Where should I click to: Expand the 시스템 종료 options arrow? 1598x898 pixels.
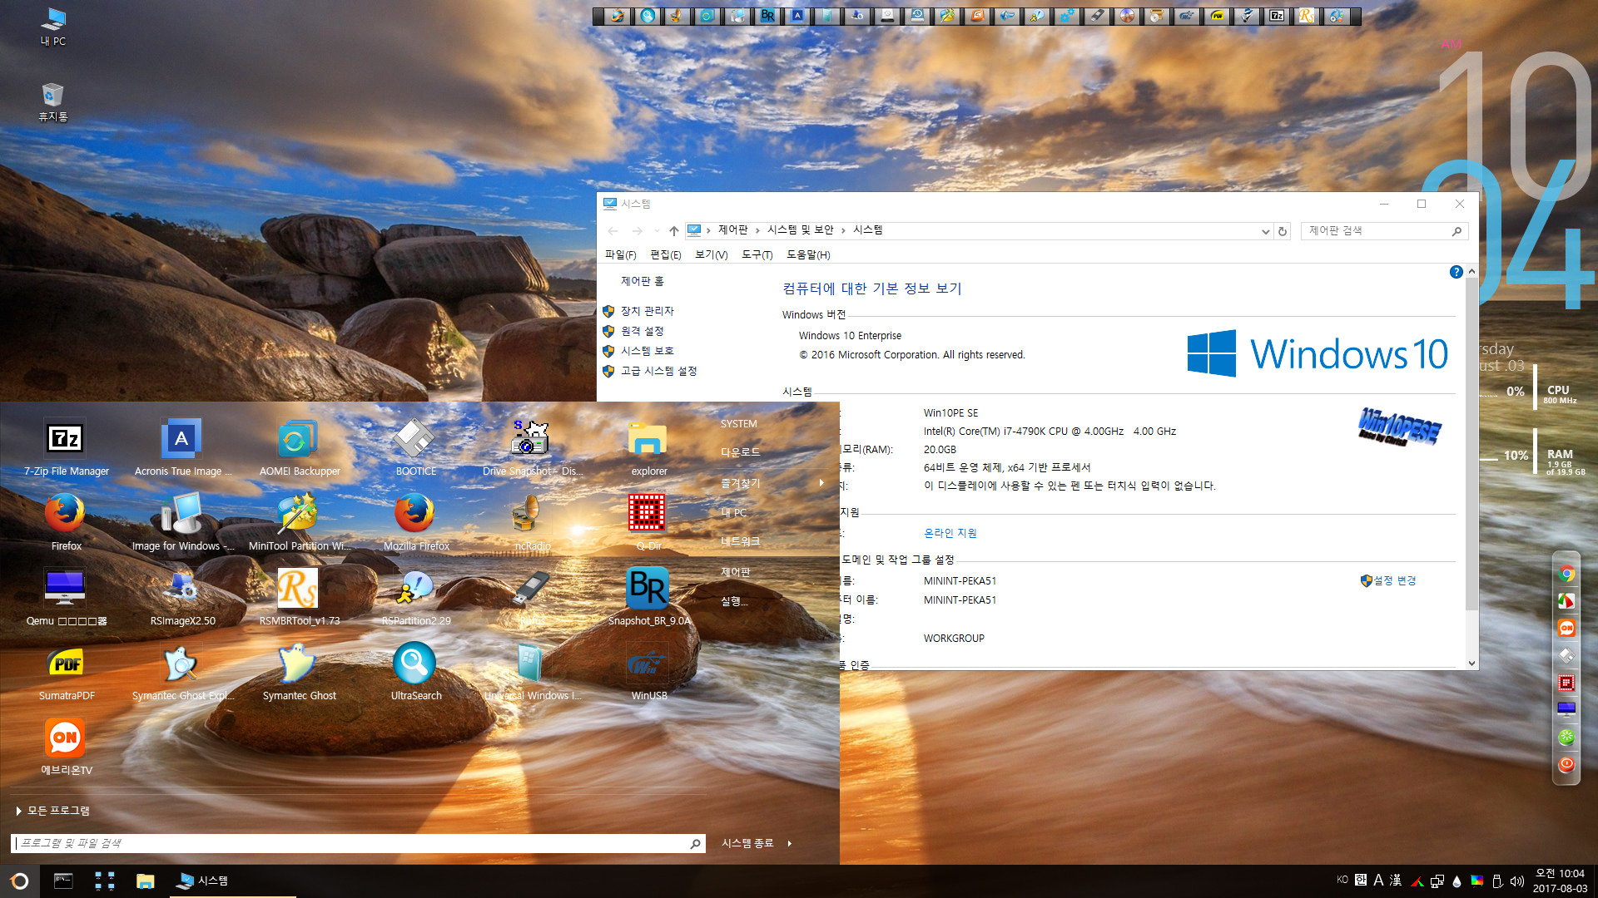coord(789,843)
